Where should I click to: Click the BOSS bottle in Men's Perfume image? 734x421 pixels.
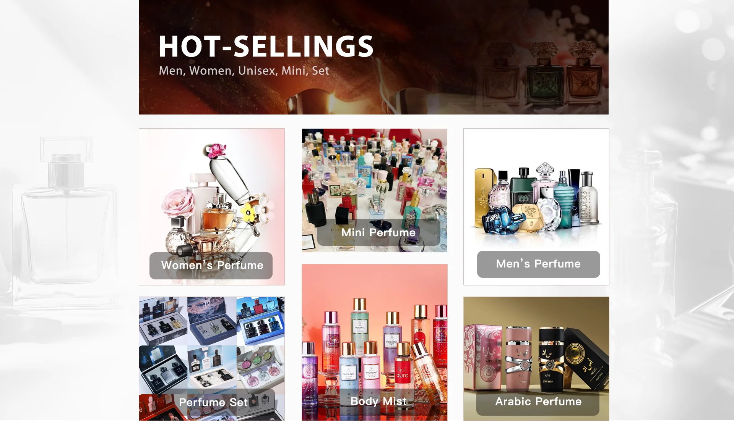click(x=589, y=198)
